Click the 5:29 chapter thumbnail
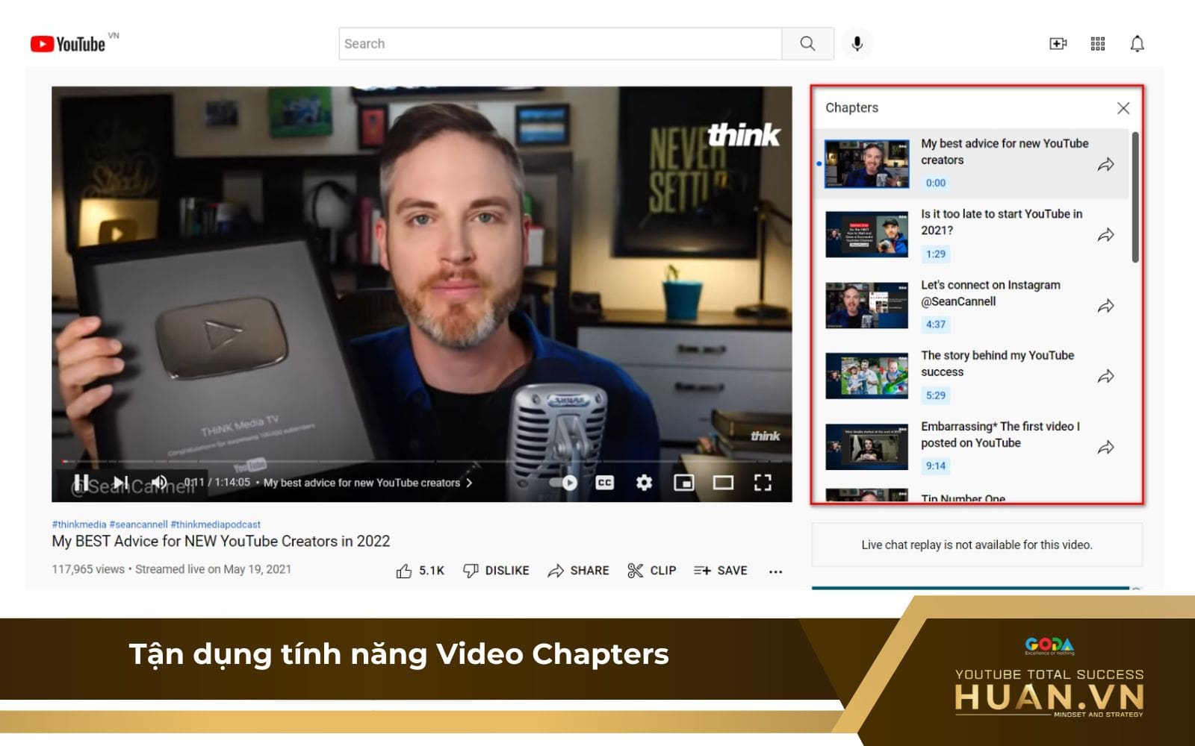 tap(867, 376)
